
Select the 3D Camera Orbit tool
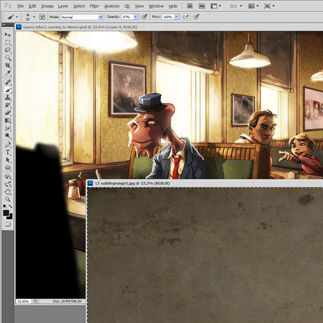(8, 184)
